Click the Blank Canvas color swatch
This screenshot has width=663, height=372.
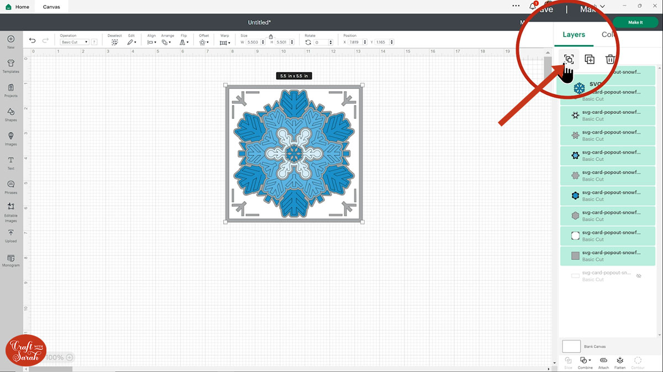(x=571, y=347)
